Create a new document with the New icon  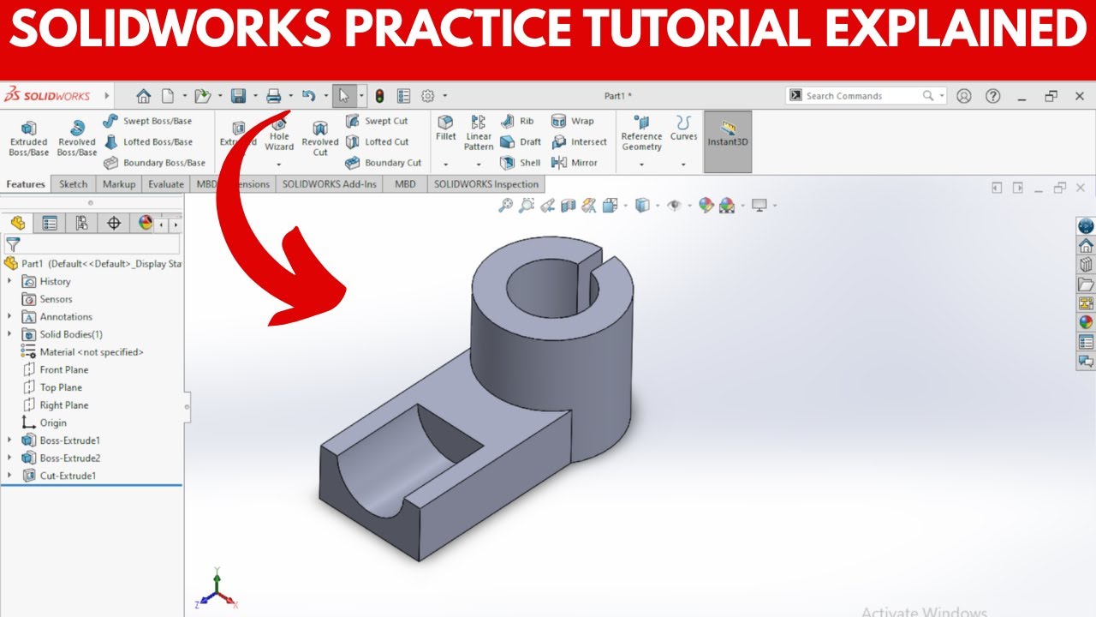[x=167, y=96]
